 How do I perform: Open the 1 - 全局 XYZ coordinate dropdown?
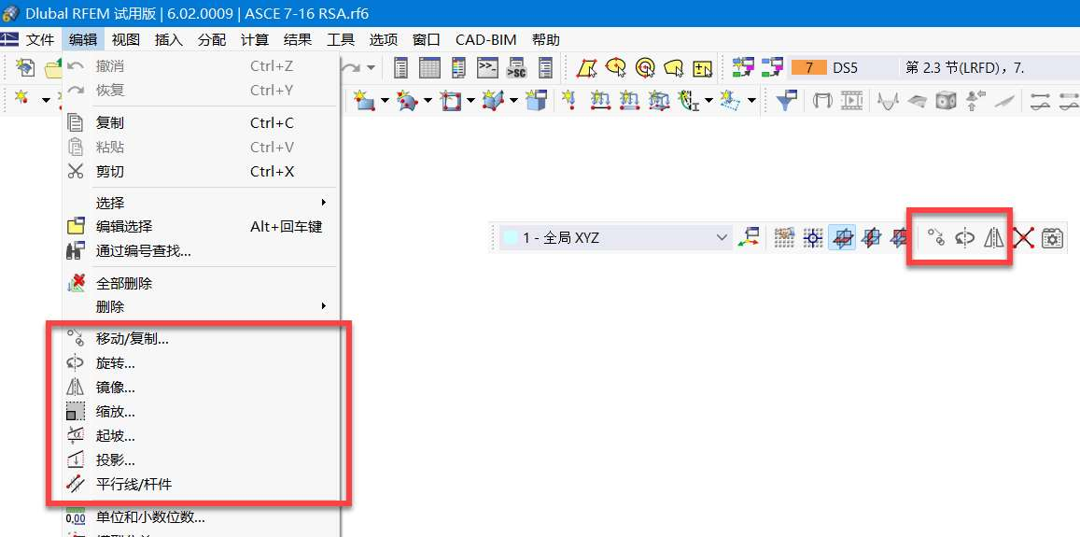click(x=615, y=238)
